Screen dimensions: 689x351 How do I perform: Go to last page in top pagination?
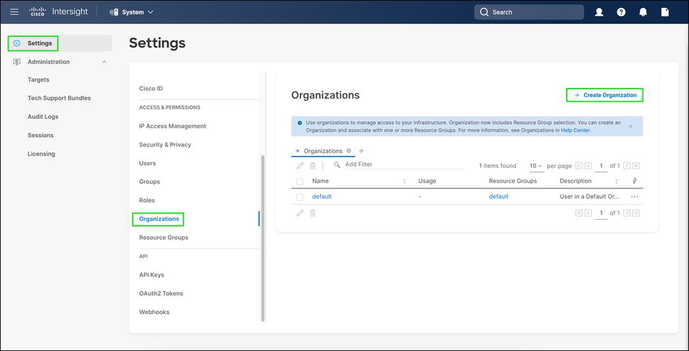point(636,166)
